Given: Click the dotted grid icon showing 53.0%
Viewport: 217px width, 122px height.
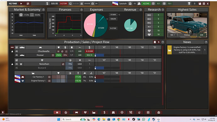Looking at the screenshot, I should (32, 15).
